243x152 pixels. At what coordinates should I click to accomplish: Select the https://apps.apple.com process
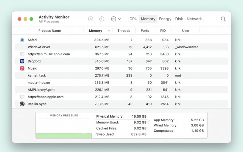(x=46, y=97)
